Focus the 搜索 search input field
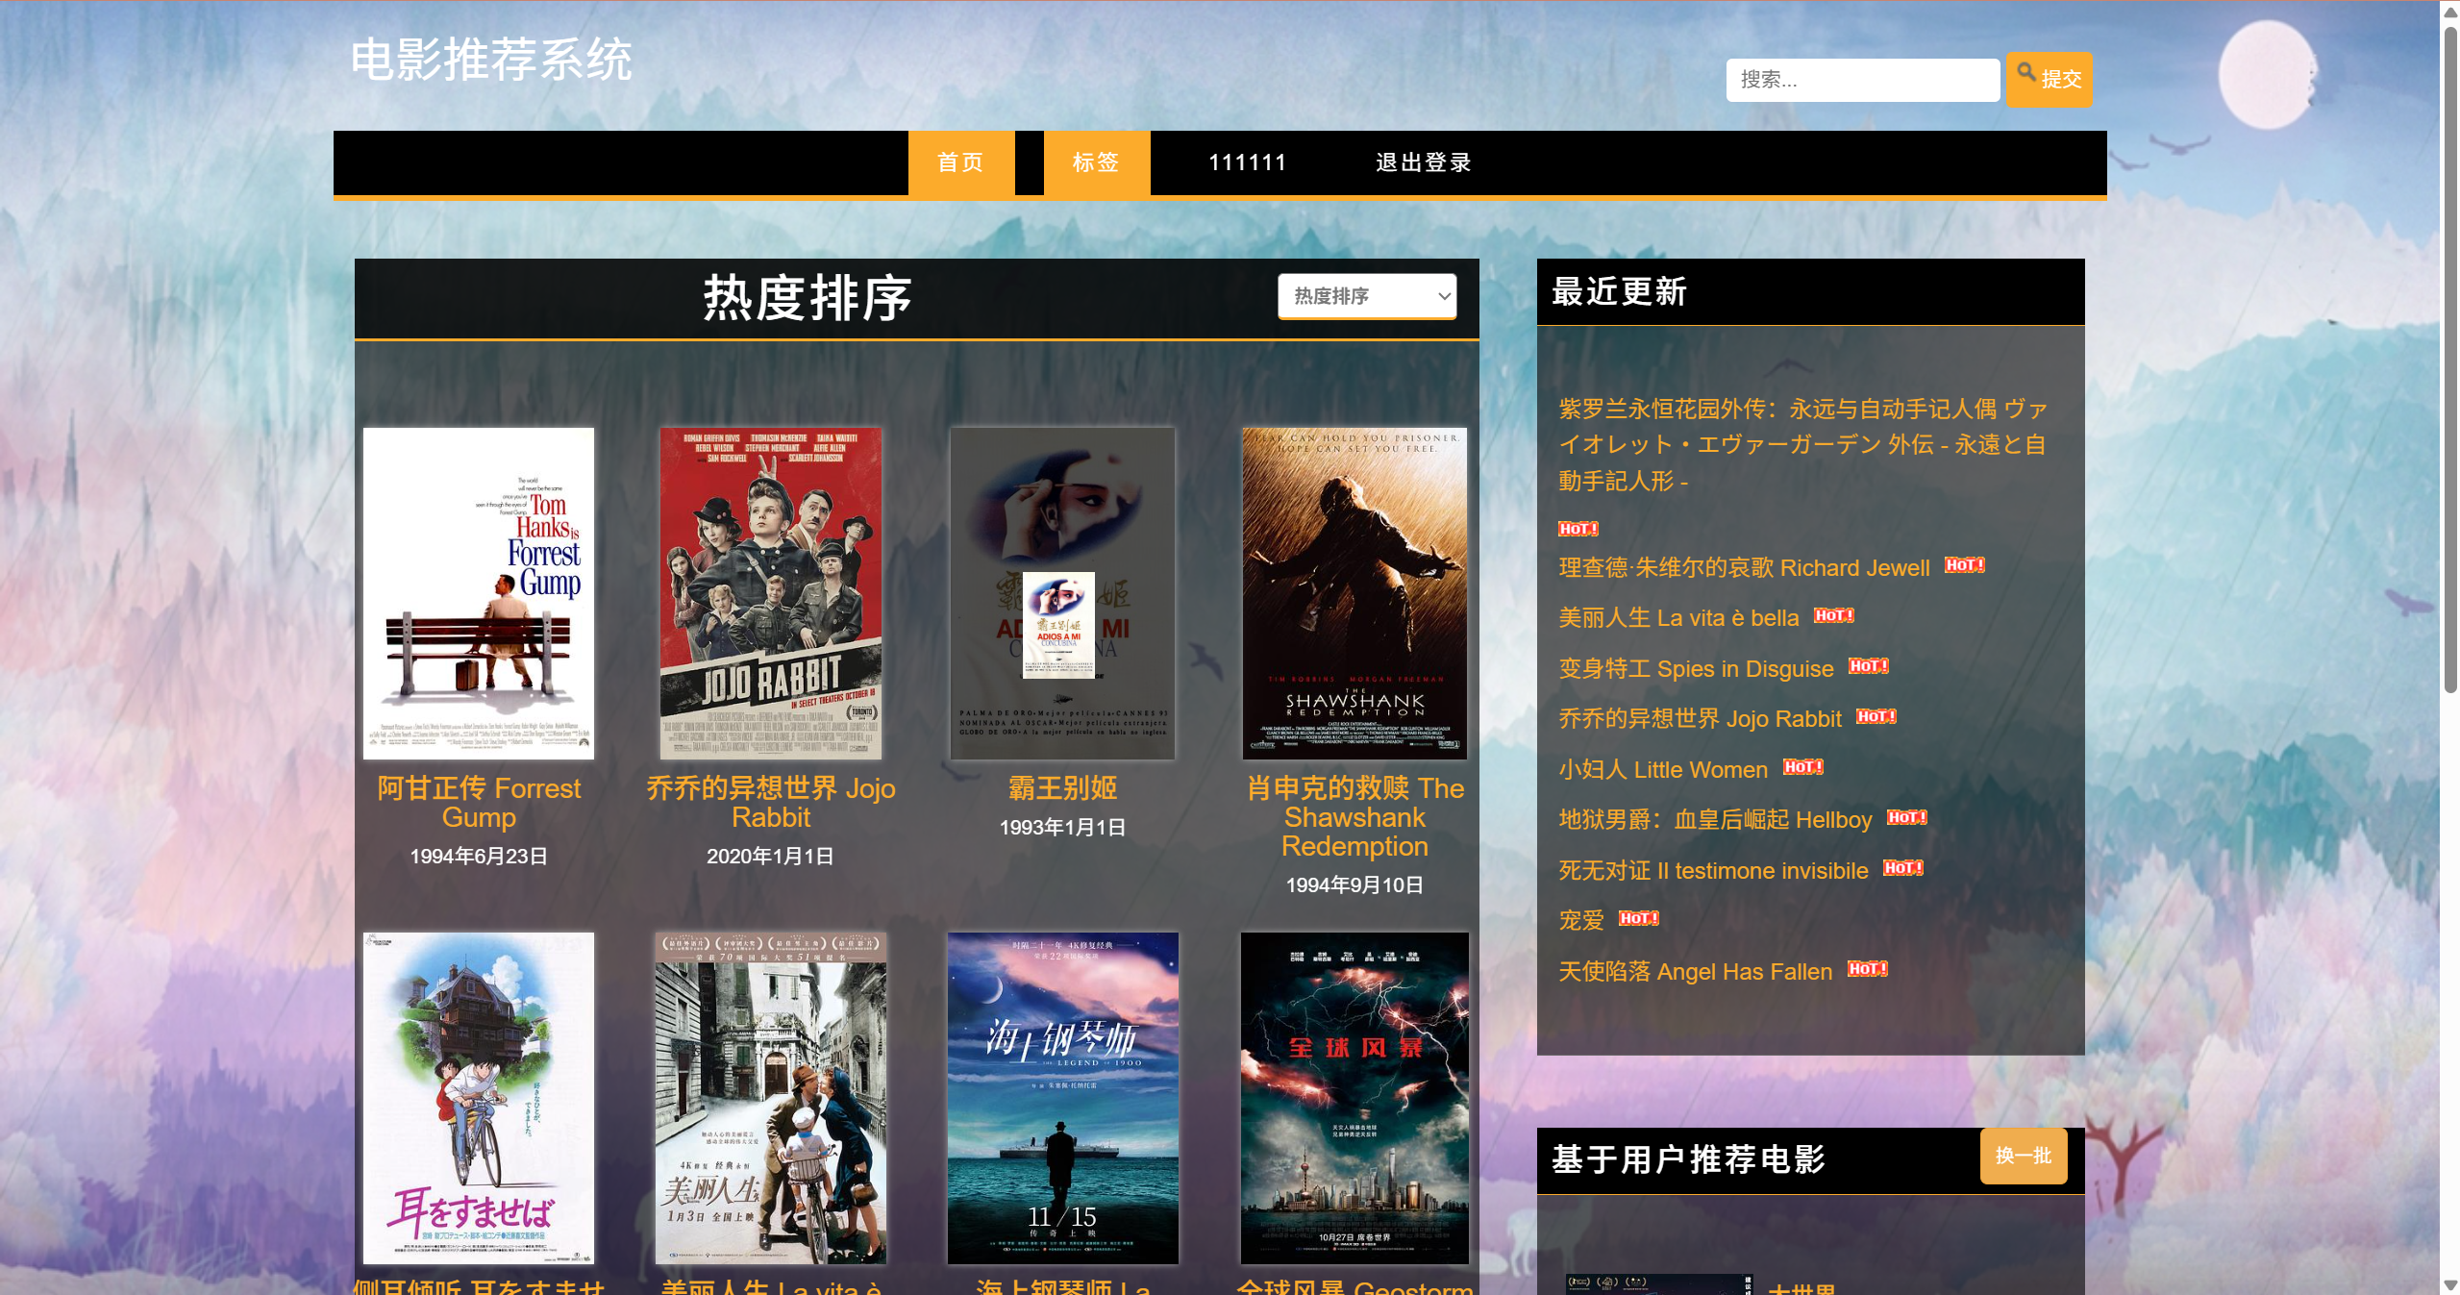This screenshot has width=2460, height=1295. (1862, 80)
